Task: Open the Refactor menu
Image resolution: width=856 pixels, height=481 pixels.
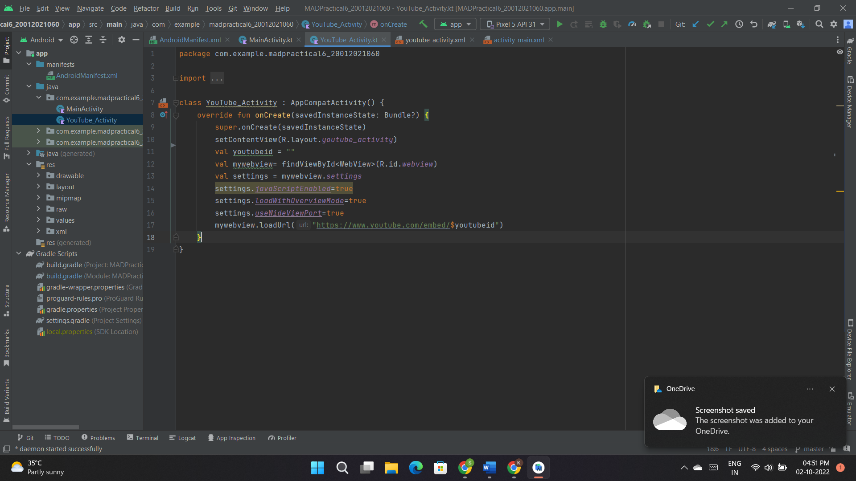Action: point(146,8)
